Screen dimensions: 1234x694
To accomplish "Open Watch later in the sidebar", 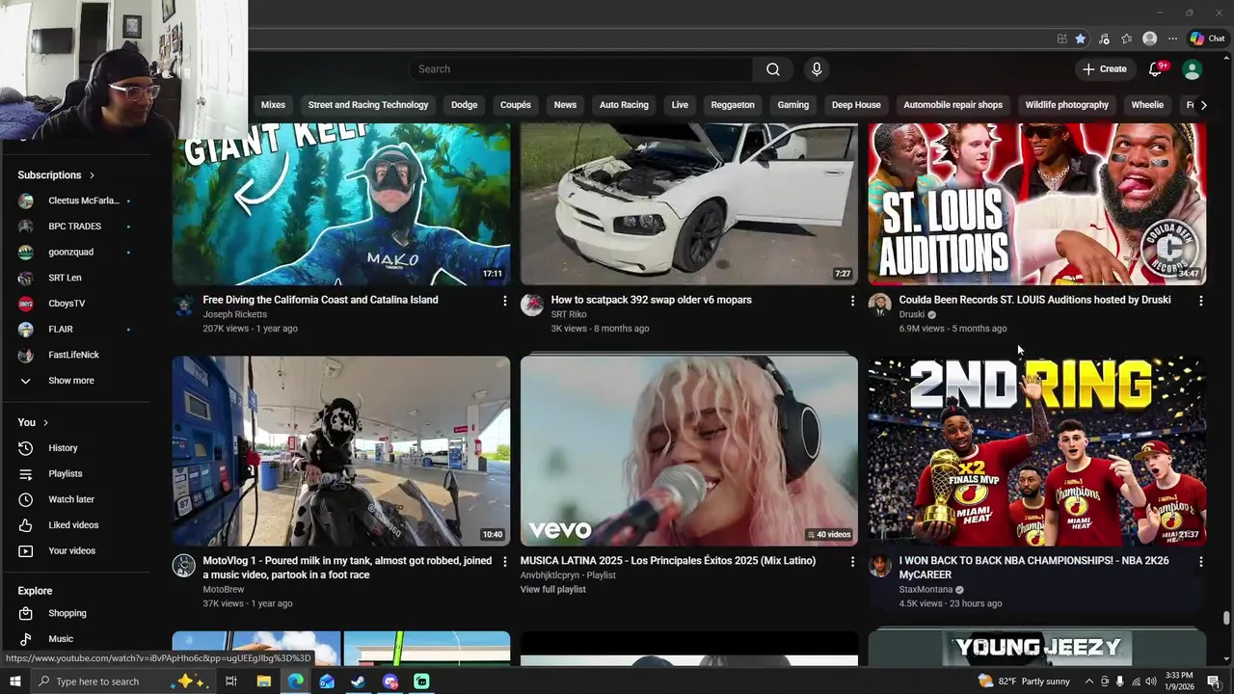I will [x=75, y=499].
